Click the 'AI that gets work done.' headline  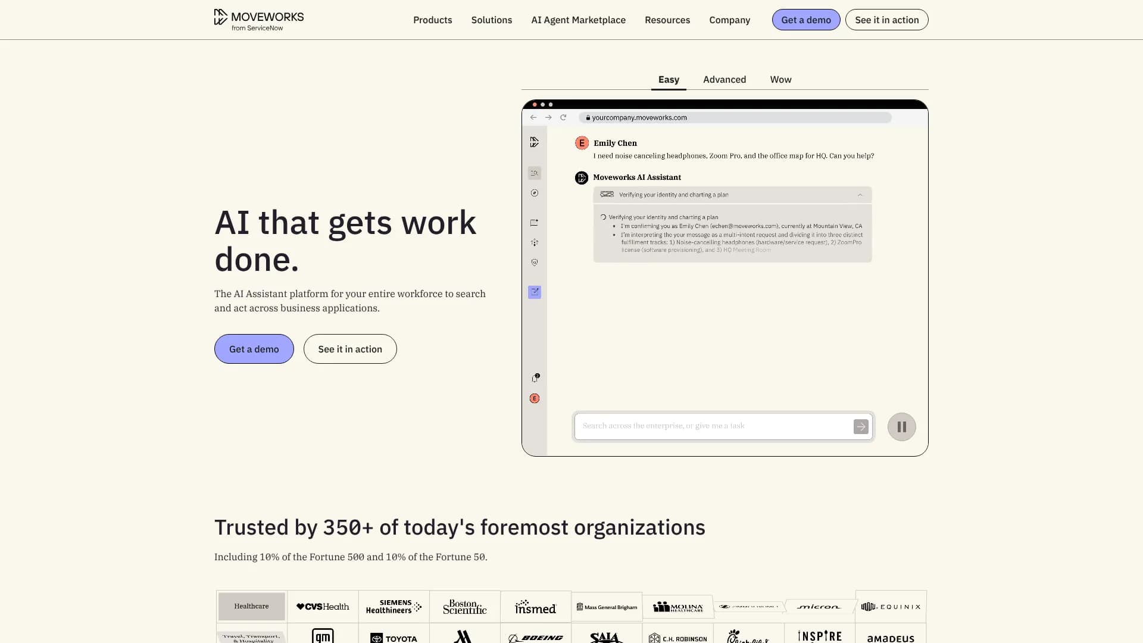[x=345, y=241]
